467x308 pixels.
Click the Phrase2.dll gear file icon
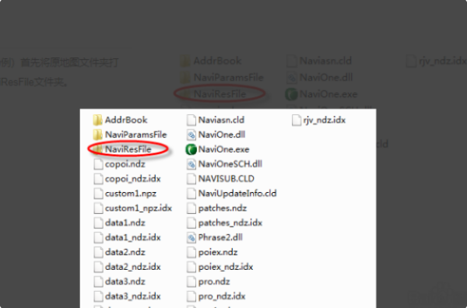(191, 237)
